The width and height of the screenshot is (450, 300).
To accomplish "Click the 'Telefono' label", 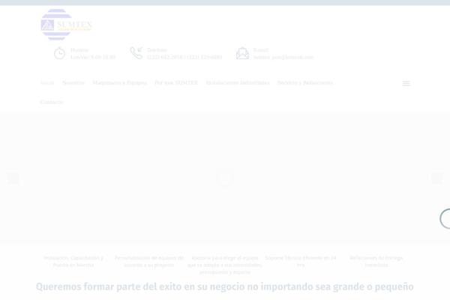I will [157, 50].
